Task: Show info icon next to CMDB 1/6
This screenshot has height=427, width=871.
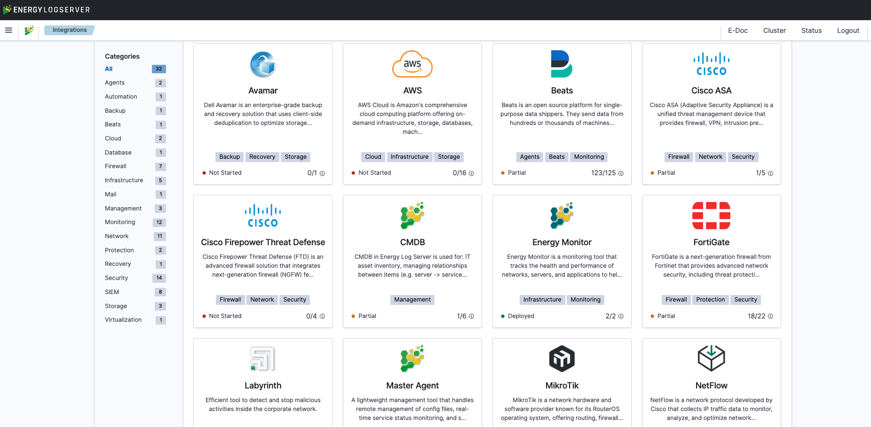Action: tap(471, 316)
